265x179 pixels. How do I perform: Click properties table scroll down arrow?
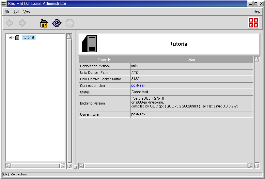pyautogui.click(x=257, y=166)
